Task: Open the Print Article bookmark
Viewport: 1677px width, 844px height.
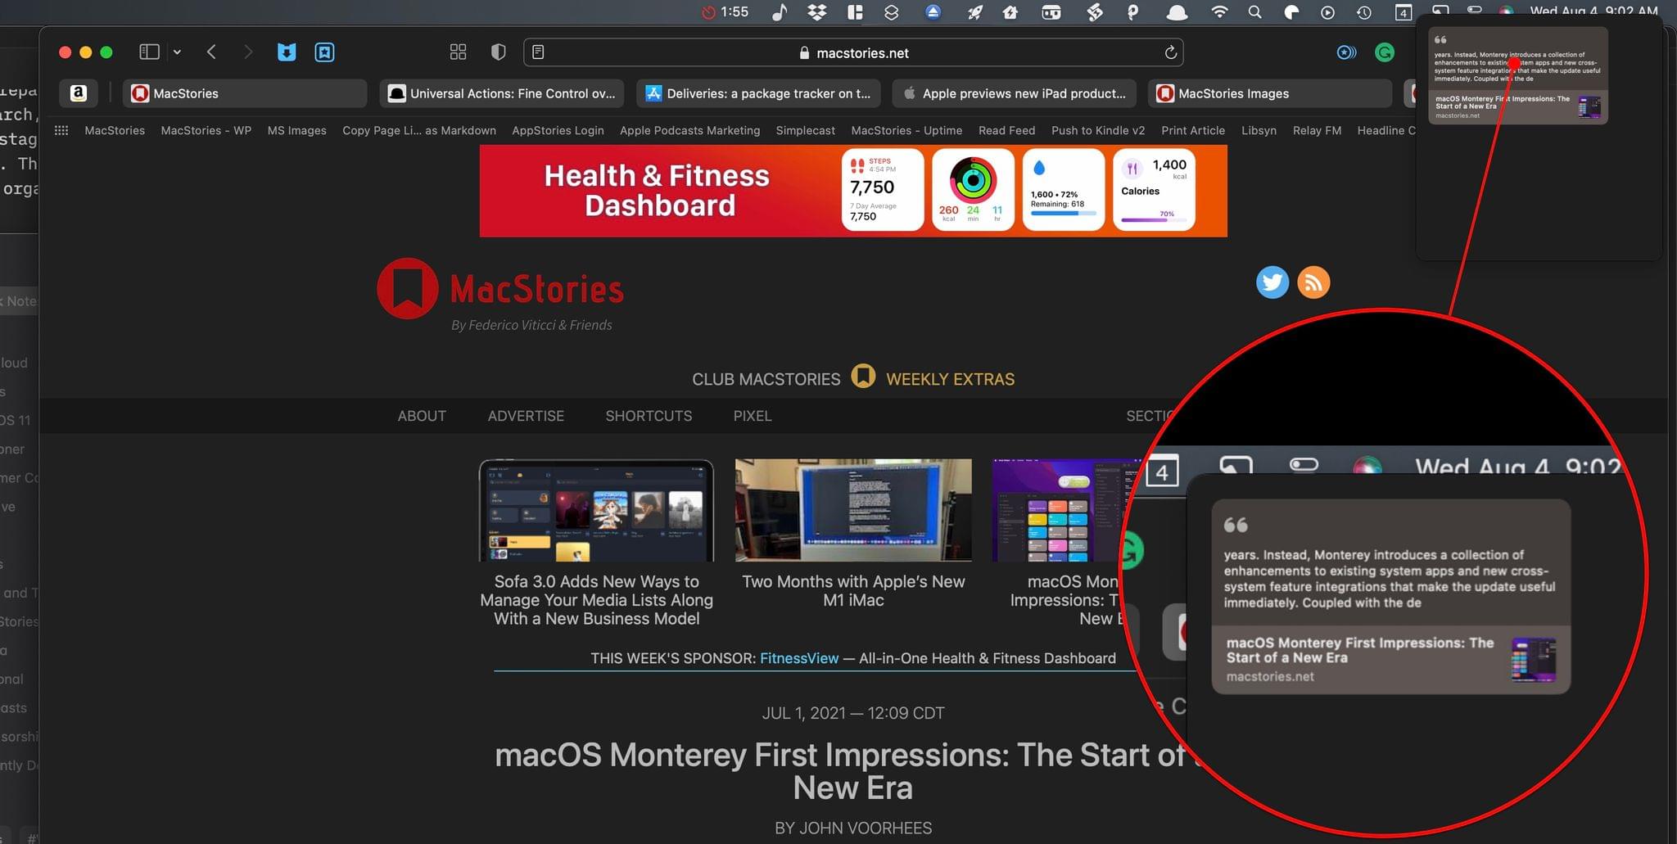Action: [x=1193, y=130]
